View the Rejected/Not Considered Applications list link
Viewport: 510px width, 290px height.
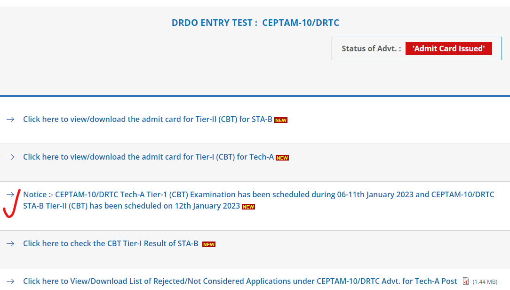tap(240, 282)
